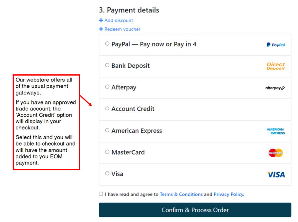Open the Terms & Conditions link
The width and height of the screenshot is (298, 222).
pos(181,194)
